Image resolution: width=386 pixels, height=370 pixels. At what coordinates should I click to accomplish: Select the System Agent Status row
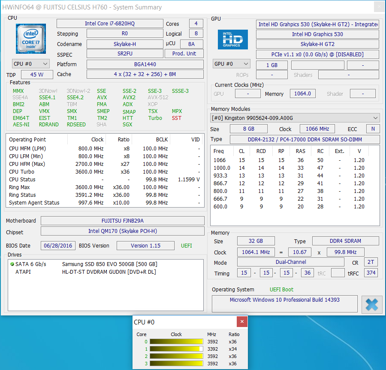click(x=105, y=203)
